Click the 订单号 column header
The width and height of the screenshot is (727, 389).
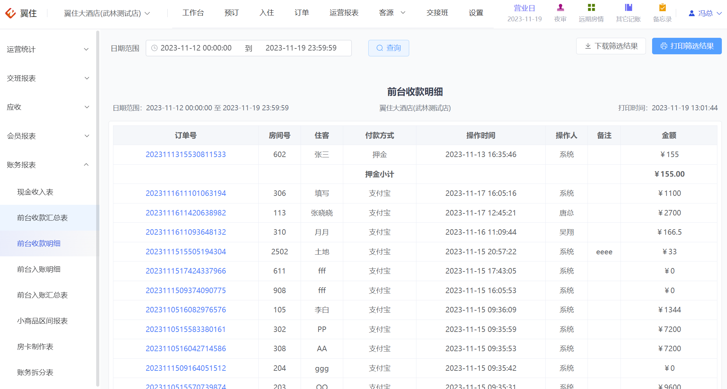[x=186, y=135]
